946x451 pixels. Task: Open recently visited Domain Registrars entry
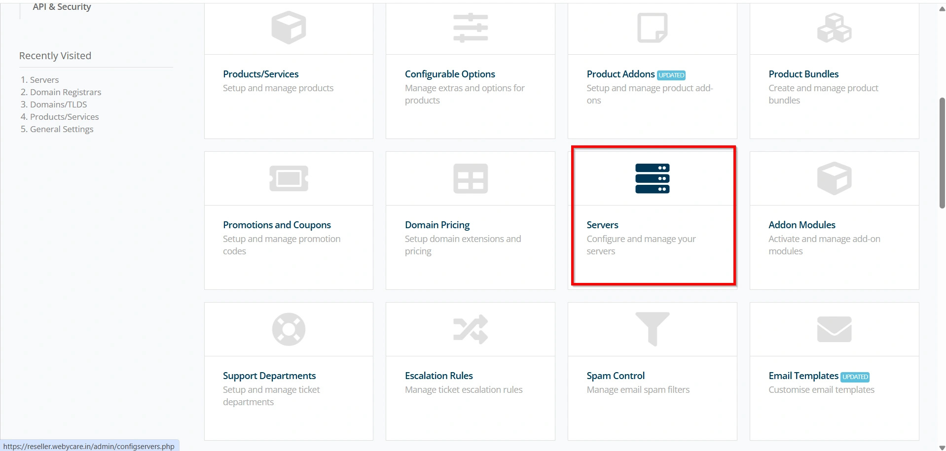click(x=66, y=92)
